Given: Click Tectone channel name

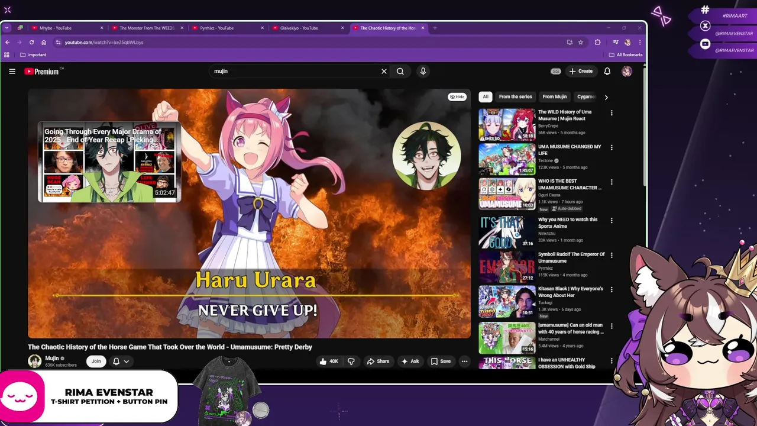Looking at the screenshot, I should tap(545, 160).
